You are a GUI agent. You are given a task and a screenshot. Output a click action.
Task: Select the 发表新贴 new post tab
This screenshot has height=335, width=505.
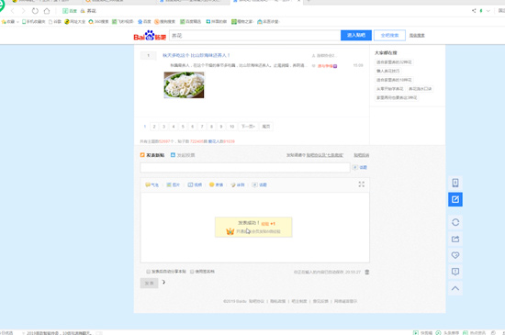click(152, 155)
